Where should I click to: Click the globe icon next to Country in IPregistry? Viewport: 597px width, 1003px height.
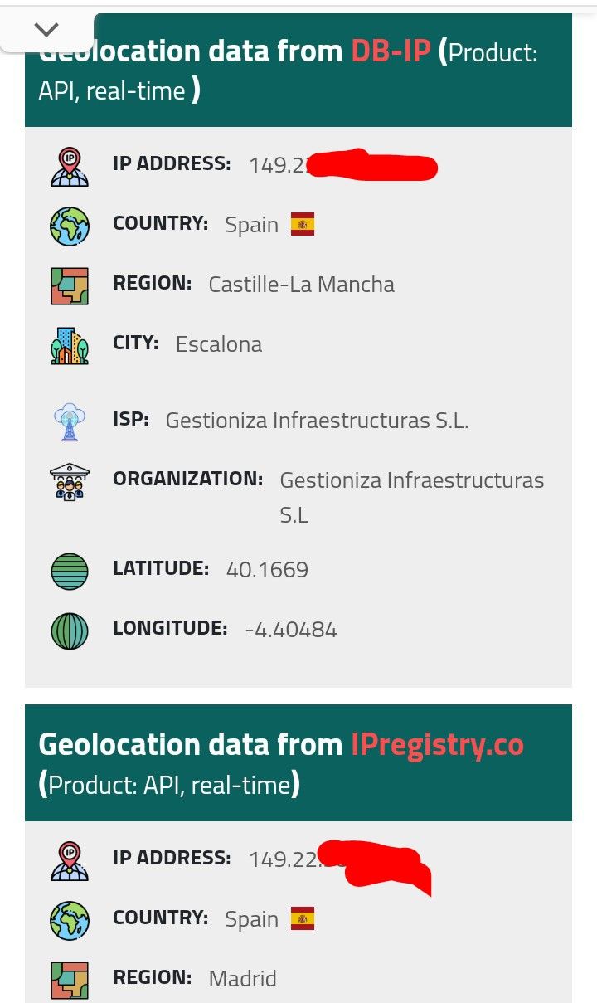(70, 920)
